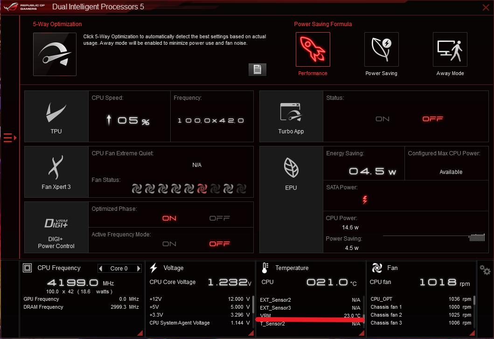Click the SATA Power lightning icon
The height and width of the screenshot is (339, 494).
[365, 200]
